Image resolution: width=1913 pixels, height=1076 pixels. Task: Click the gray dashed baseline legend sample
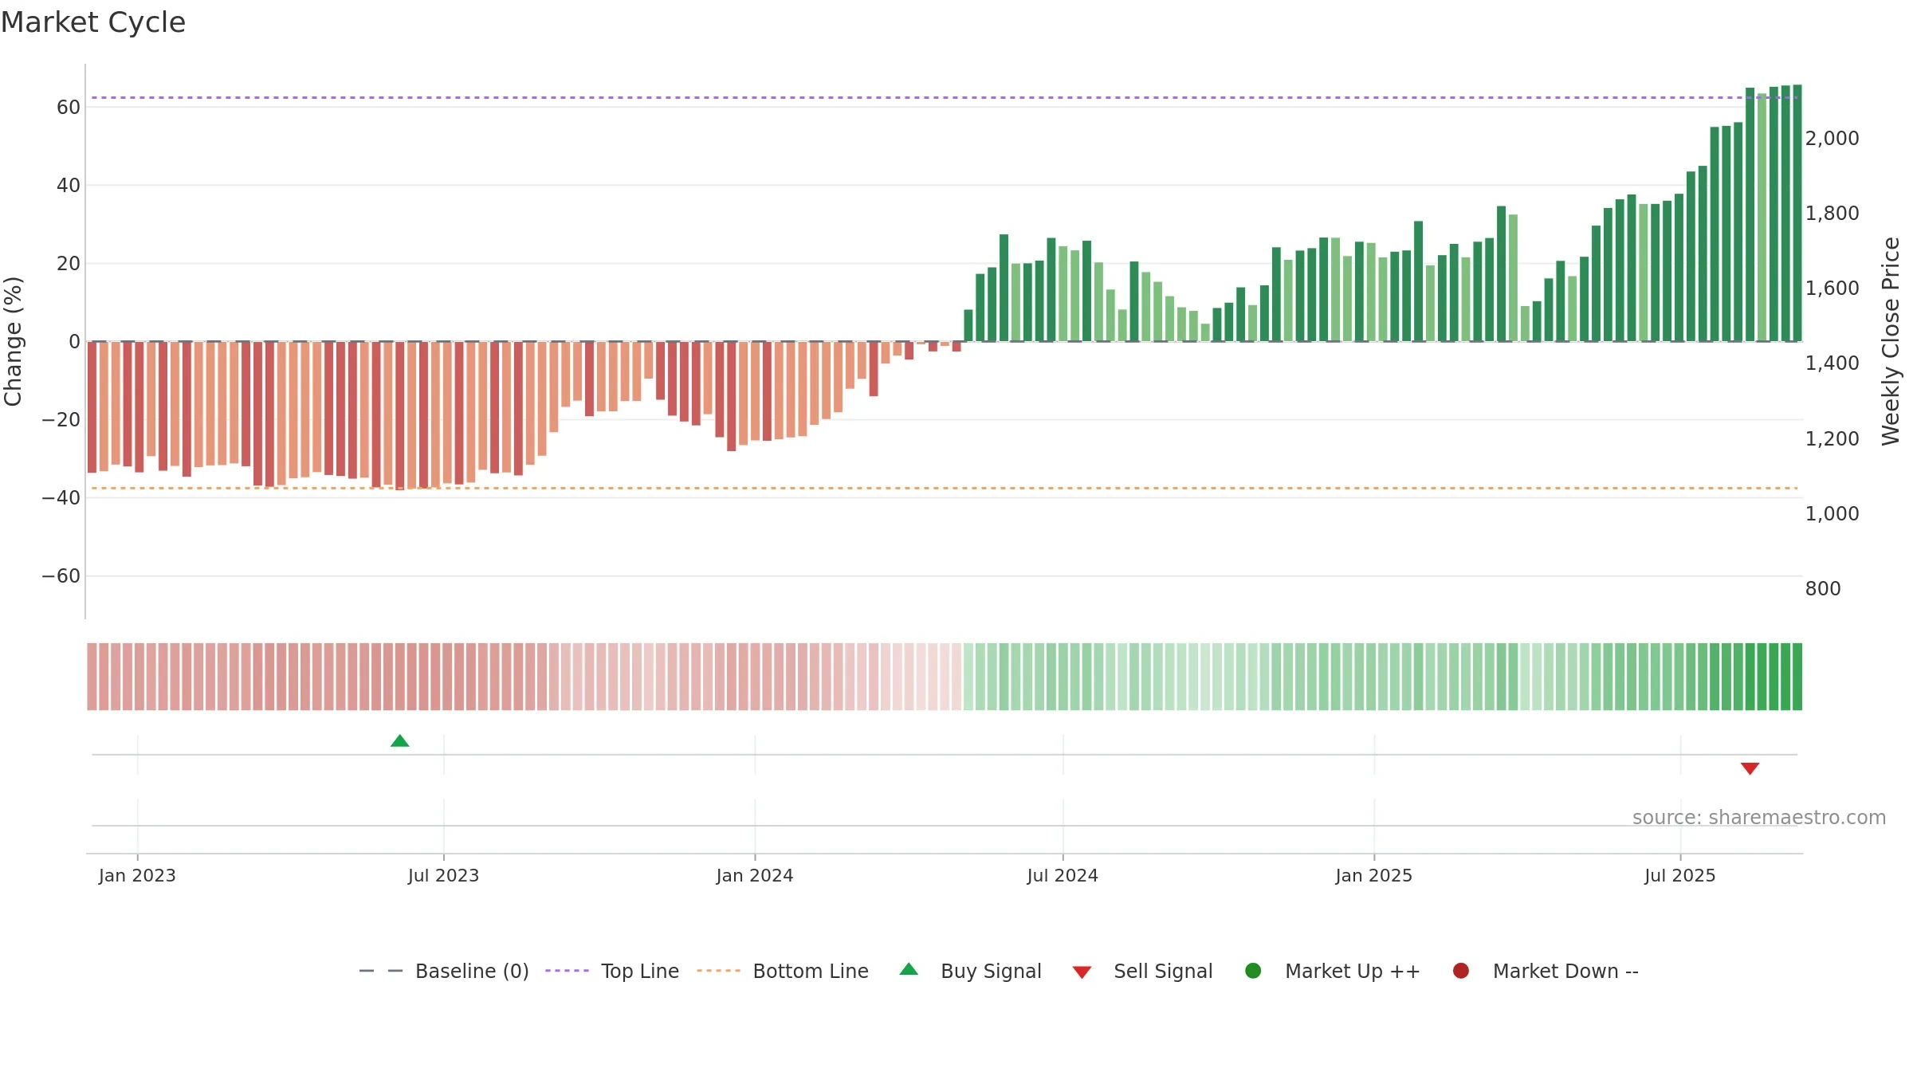381,971
